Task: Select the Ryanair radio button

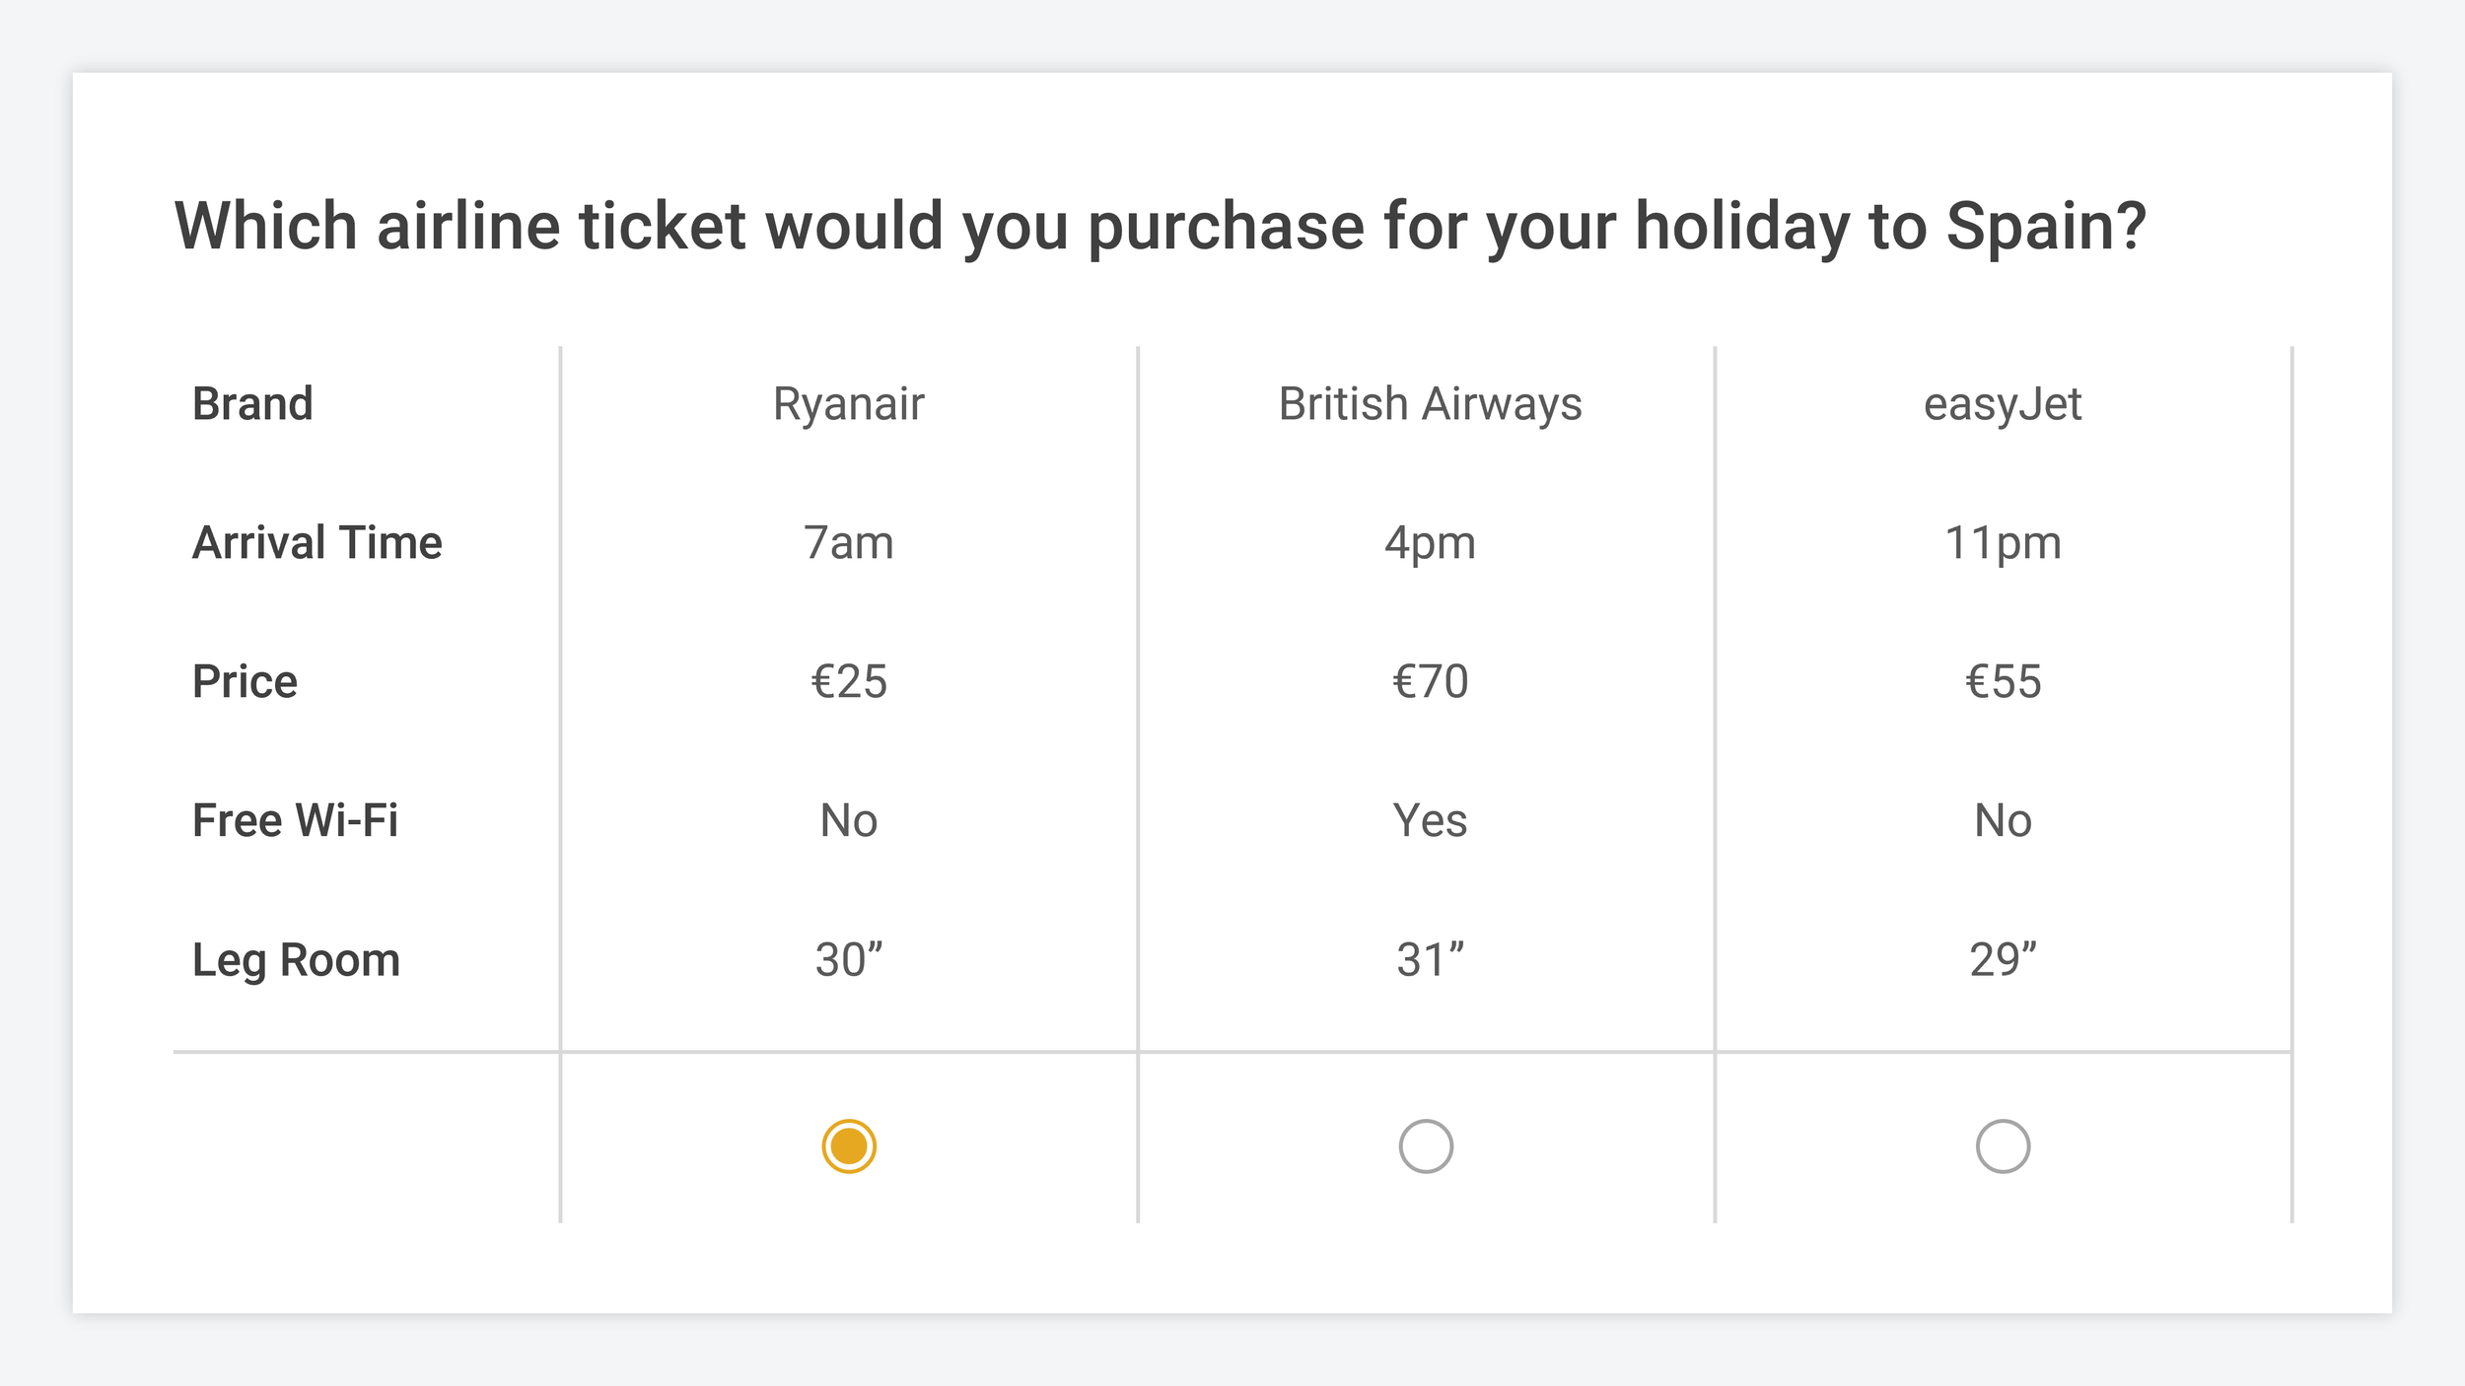Action: [849, 1146]
